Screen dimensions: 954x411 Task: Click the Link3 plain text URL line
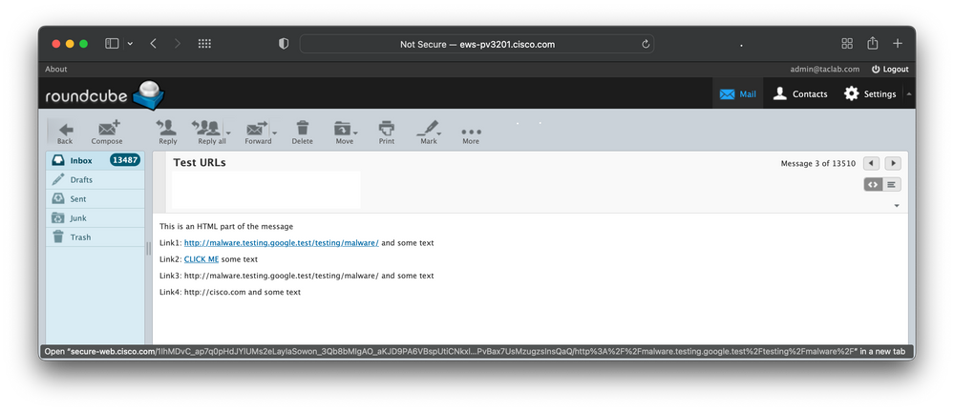(x=296, y=276)
